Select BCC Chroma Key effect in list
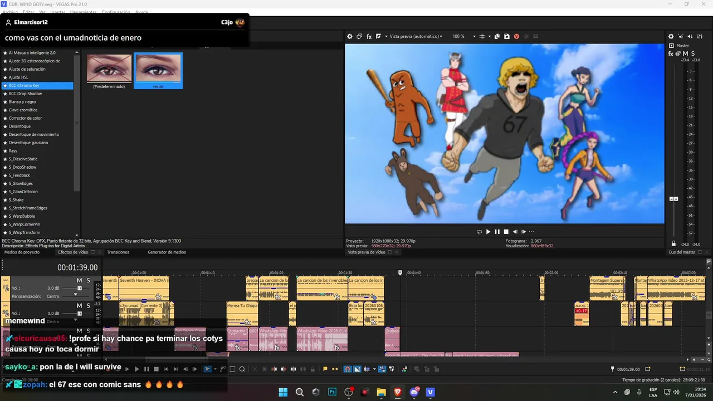The height and width of the screenshot is (401, 713). pos(37,86)
